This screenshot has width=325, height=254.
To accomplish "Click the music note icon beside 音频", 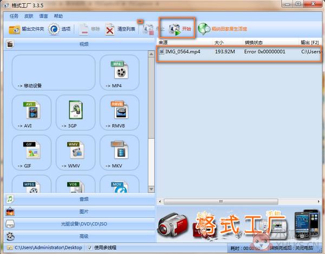I will pos(10,199).
